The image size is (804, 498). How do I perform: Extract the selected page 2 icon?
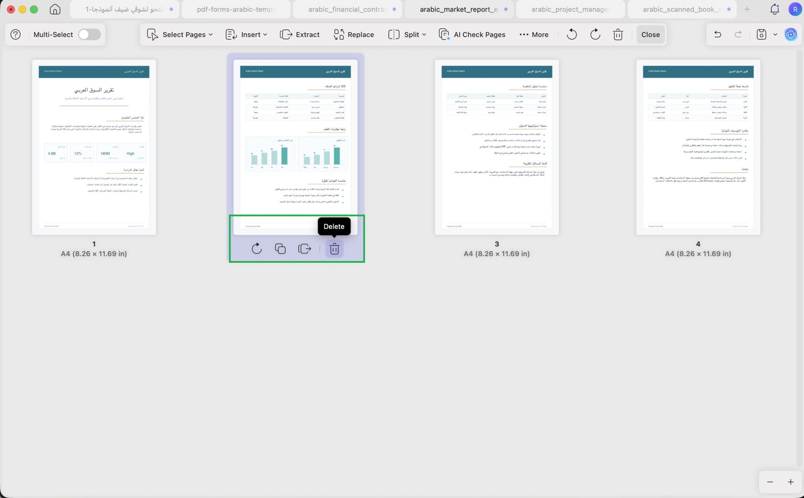(304, 249)
